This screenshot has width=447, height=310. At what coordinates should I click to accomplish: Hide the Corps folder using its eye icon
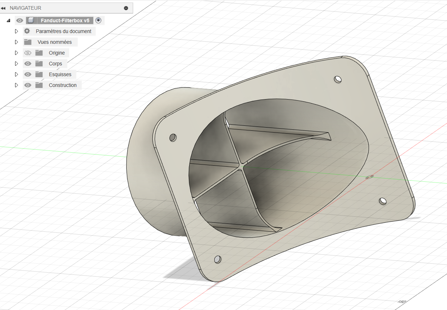point(28,64)
